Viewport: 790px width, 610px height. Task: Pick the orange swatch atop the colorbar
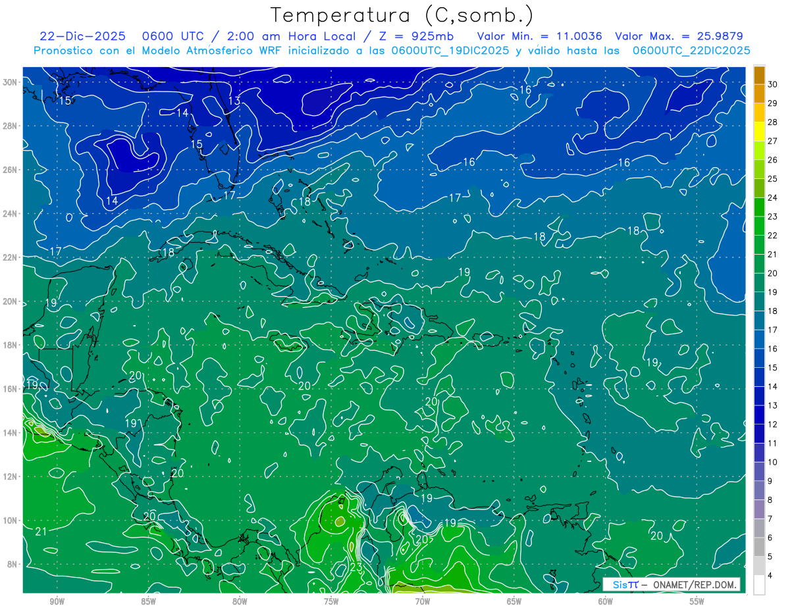pyautogui.click(x=759, y=75)
